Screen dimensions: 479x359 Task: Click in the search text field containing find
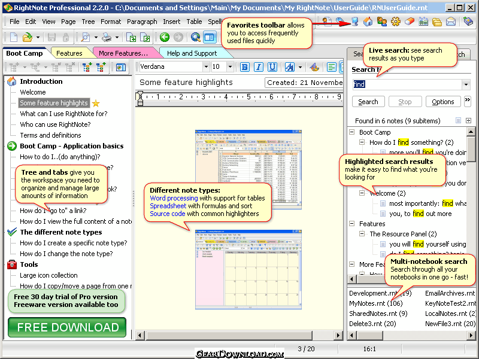tap(407, 84)
